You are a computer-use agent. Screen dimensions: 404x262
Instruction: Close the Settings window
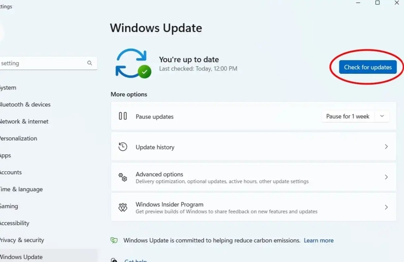pos(397,3)
